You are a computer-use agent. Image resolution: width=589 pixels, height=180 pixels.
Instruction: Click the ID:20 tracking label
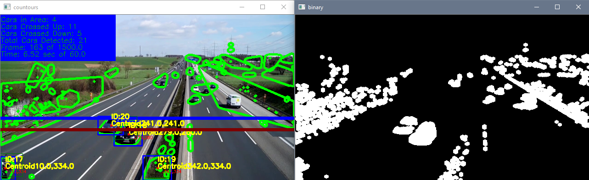click(x=121, y=117)
